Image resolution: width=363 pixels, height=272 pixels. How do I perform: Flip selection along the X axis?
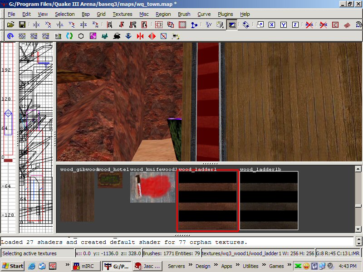[x=36, y=24]
